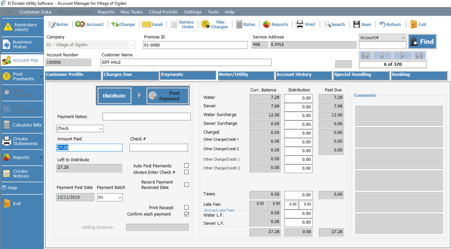Viewport: 451px width, 249px height.
Task: Click the sidebar Help question icon
Action: pyautogui.click(x=4, y=188)
